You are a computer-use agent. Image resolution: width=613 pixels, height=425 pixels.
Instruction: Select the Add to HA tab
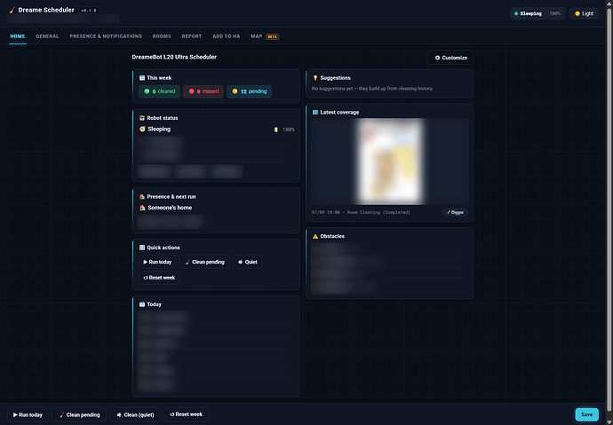click(227, 36)
